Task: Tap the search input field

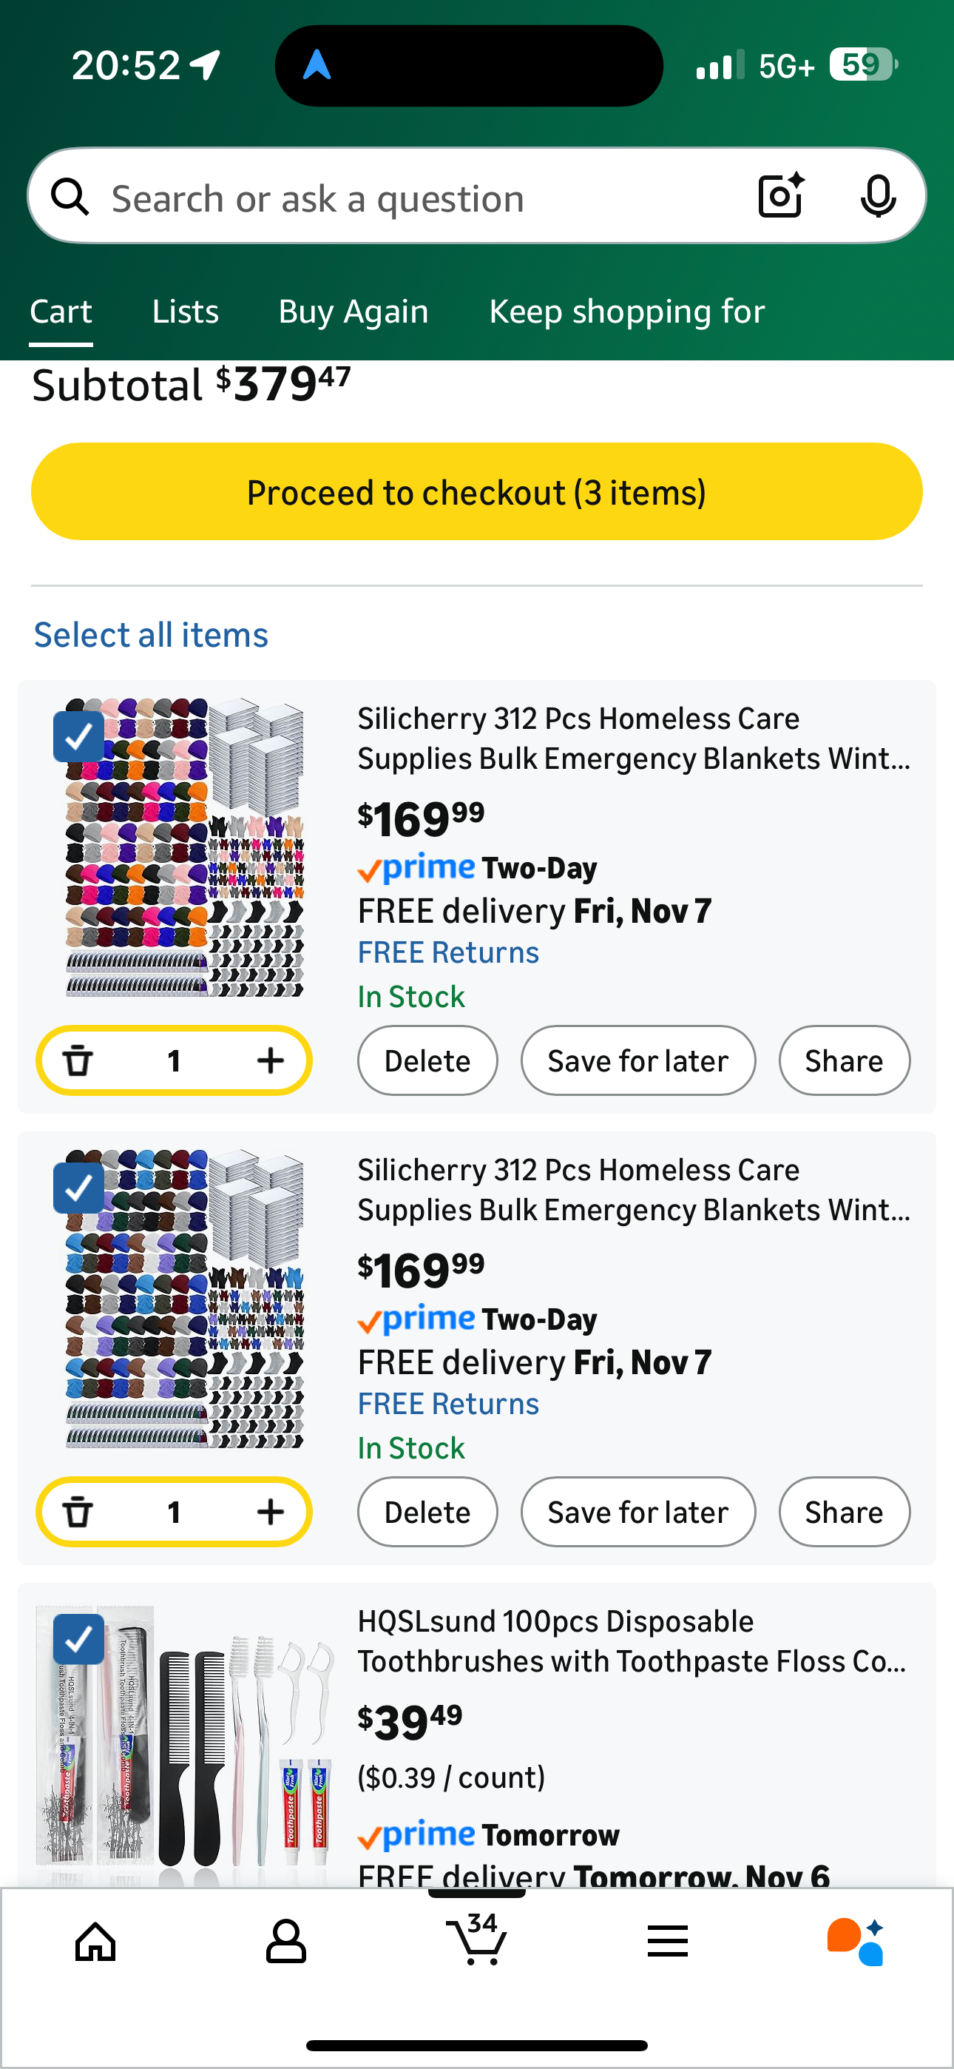Action: coord(402,198)
